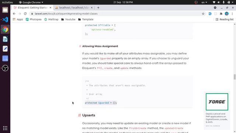236x133 pixels.
Task: Open the Deploy Laravel ad text link
Action: pyautogui.click(x=217, y=118)
